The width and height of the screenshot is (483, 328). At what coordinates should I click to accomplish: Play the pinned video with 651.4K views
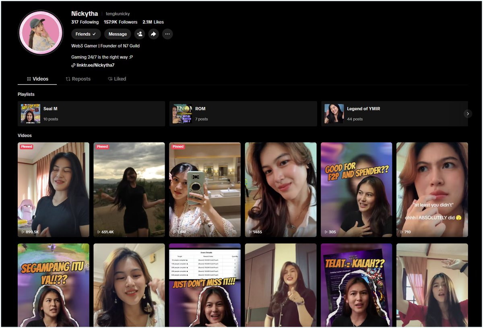point(129,190)
